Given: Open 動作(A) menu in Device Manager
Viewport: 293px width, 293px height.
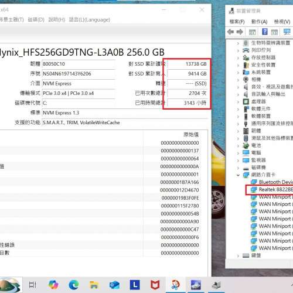Looking at the screenshot, I should point(259,22).
